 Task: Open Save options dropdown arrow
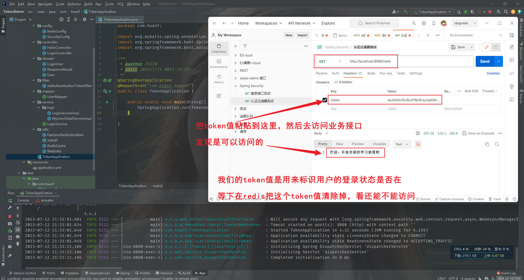click(471, 47)
